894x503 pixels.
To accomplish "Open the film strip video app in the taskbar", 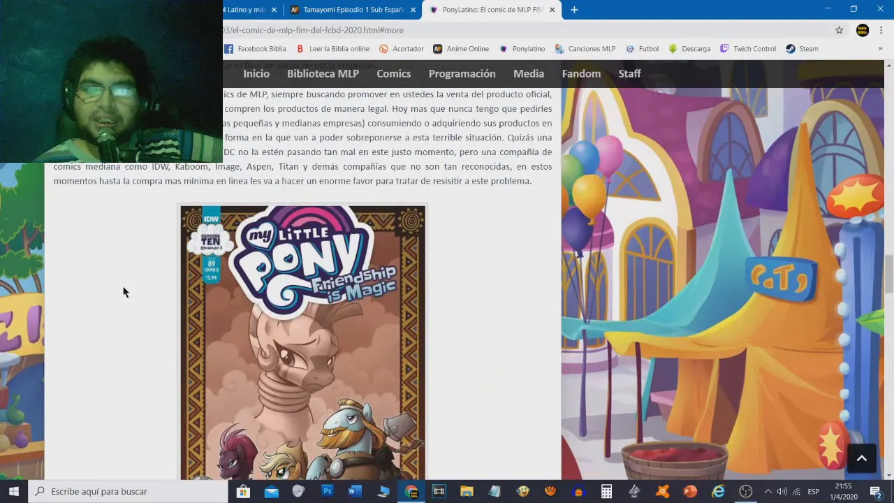I will coord(439,491).
